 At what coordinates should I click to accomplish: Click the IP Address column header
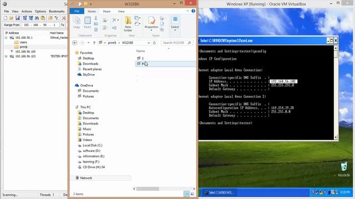12,33
